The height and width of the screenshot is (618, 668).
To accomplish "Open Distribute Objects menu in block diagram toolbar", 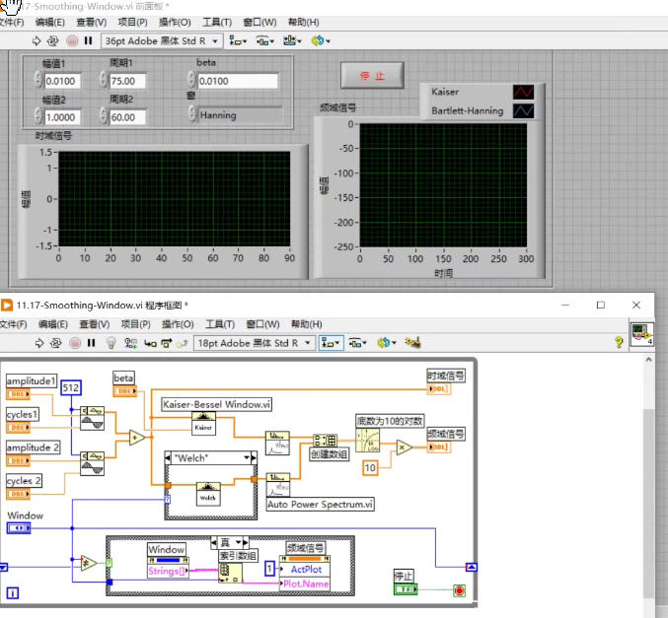I will click(x=358, y=343).
